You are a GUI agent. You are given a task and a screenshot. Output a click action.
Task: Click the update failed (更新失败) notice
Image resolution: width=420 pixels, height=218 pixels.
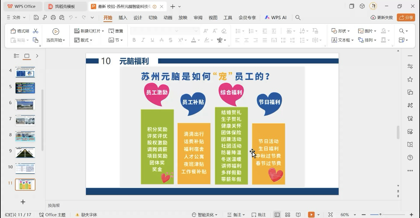point(382,18)
